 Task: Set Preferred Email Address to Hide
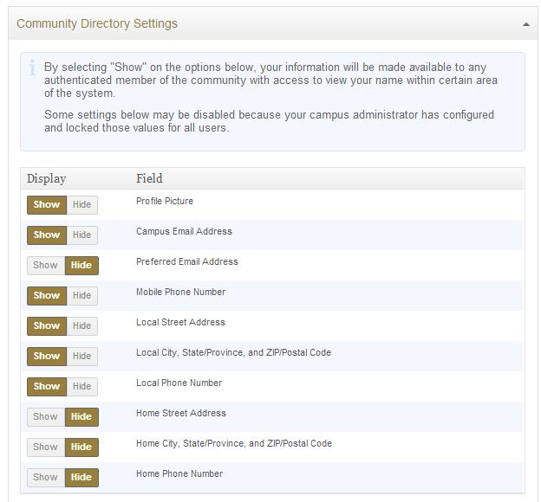coord(81,266)
